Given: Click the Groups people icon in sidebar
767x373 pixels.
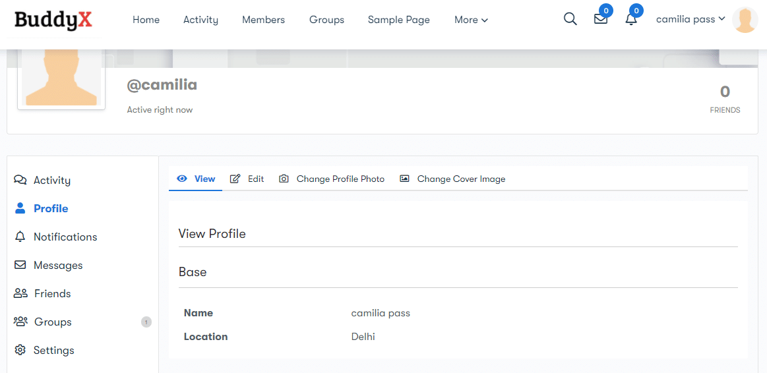Looking at the screenshot, I should 20,322.
